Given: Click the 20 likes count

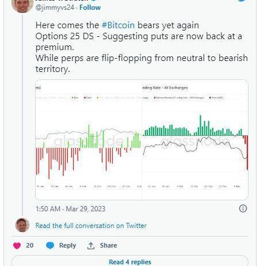Looking at the screenshot, I should point(30,245).
